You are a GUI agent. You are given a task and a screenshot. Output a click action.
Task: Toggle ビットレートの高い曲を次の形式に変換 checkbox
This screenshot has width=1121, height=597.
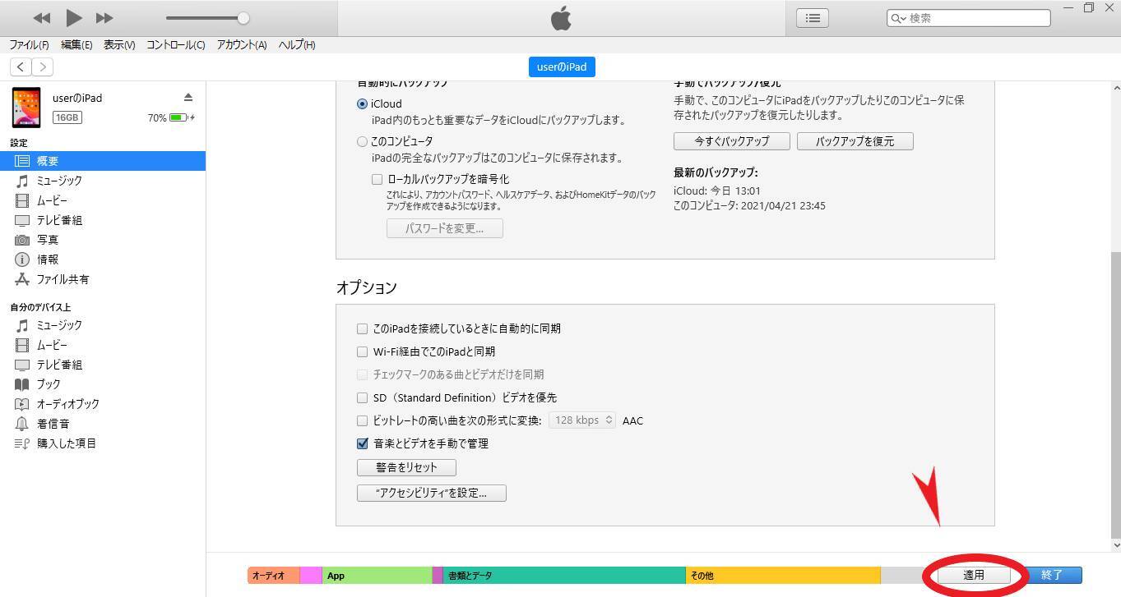coord(362,420)
